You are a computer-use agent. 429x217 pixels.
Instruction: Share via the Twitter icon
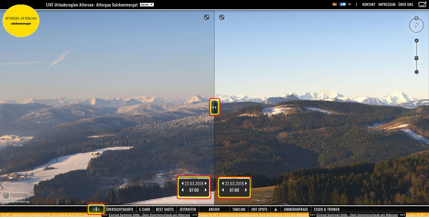coord(344,4)
